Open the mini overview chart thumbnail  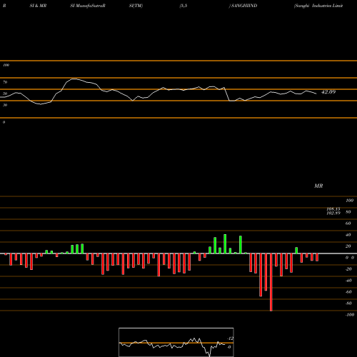tap(176, 342)
